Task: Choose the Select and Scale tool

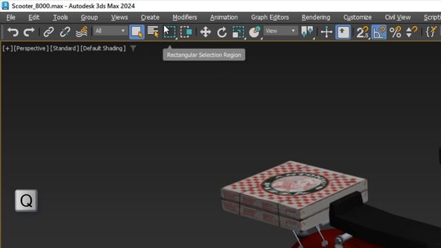Action: pyautogui.click(x=238, y=32)
